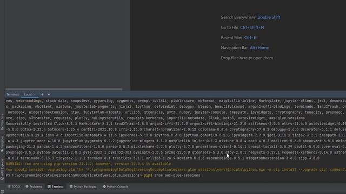Click 'Drop files here to open them' text
Screen dimensions: 346x194
coord(247,58)
